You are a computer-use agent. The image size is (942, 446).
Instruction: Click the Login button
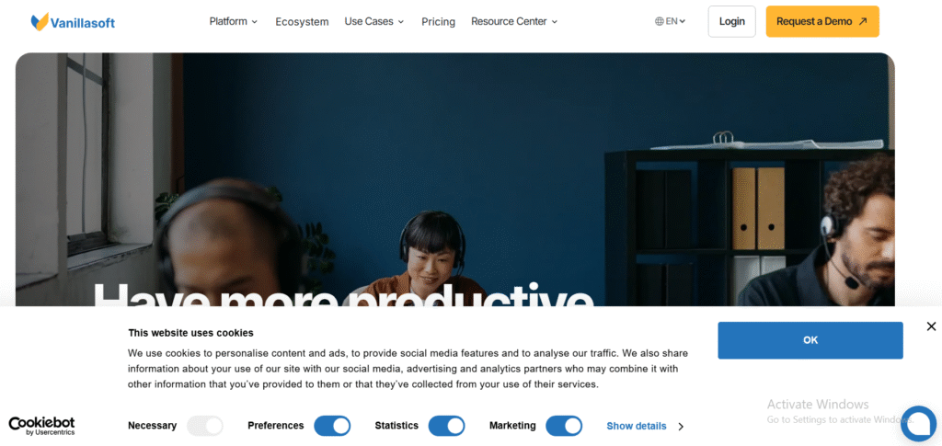tap(731, 21)
